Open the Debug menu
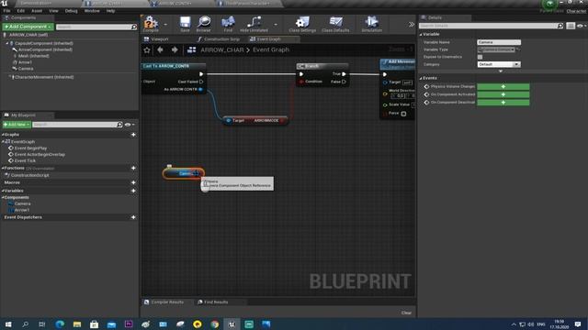The width and height of the screenshot is (588, 330). tap(71, 11)
